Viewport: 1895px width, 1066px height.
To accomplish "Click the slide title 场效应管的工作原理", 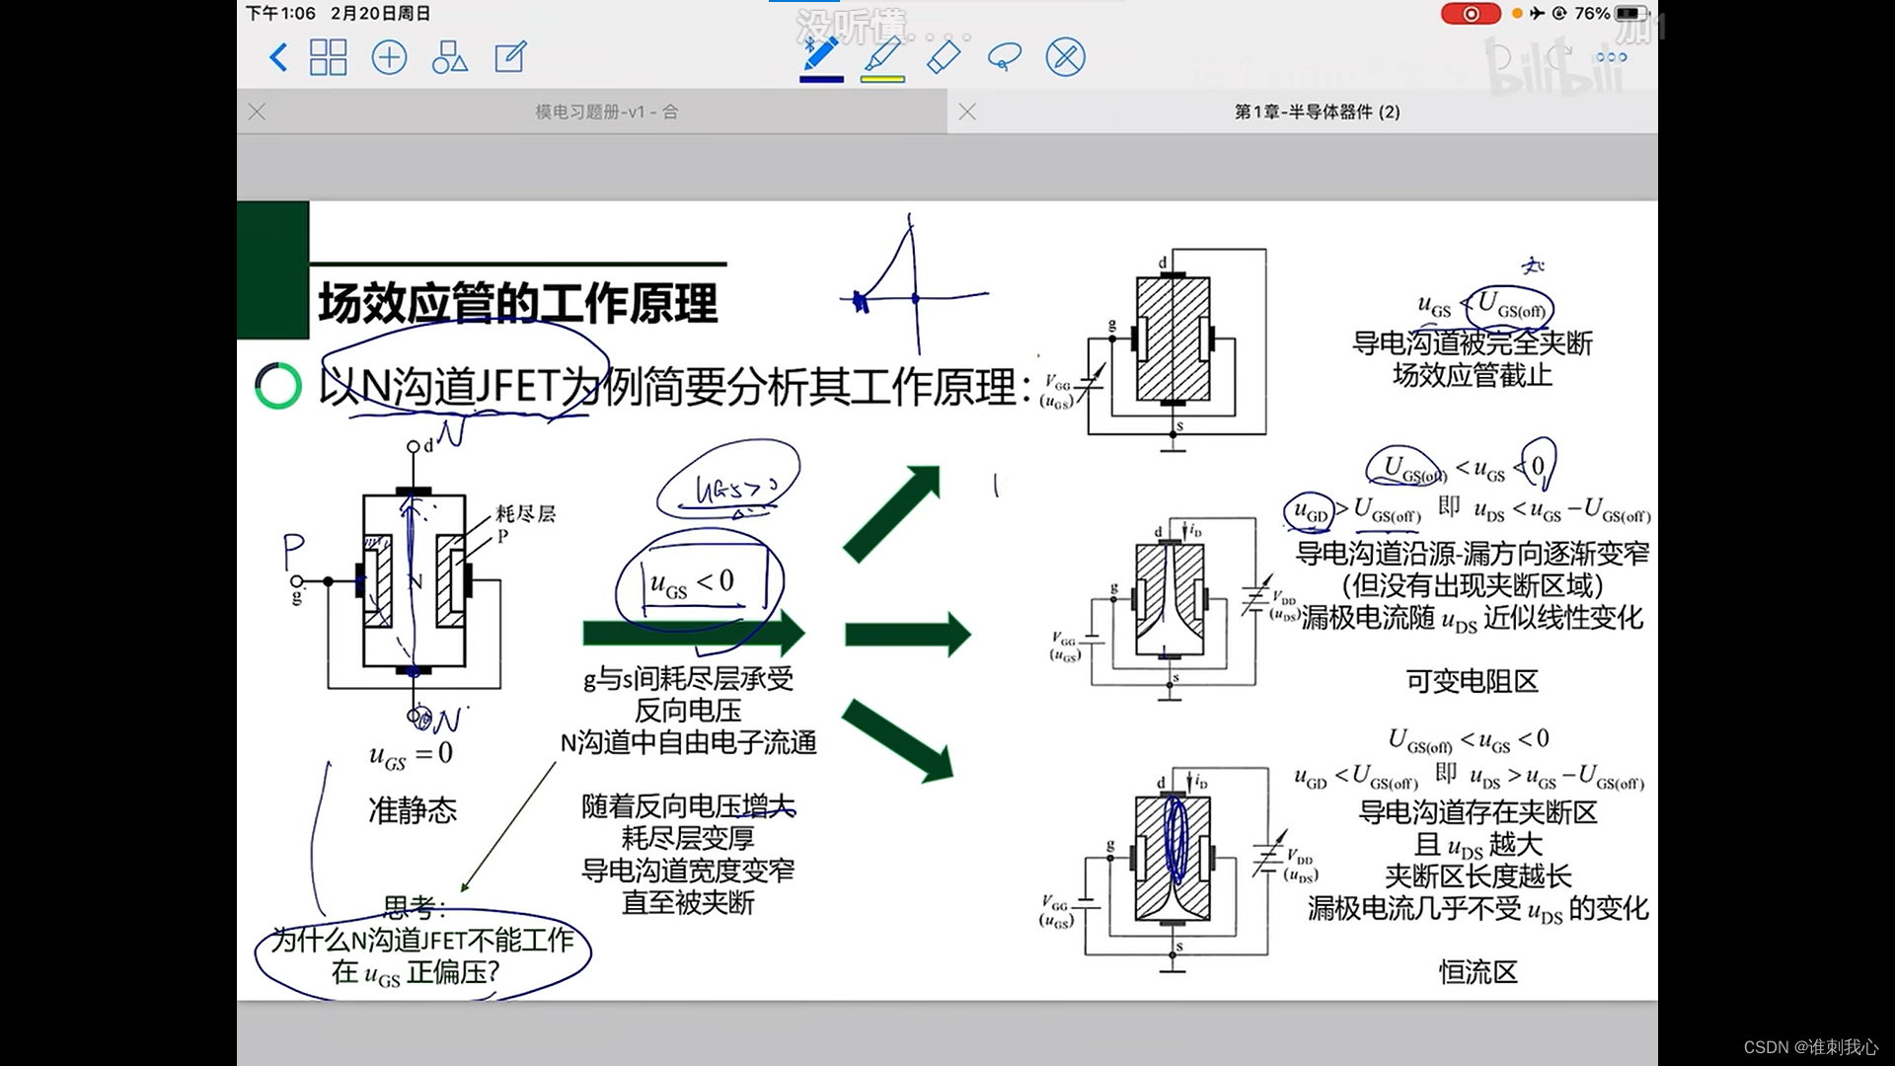I will click(517, 303).
